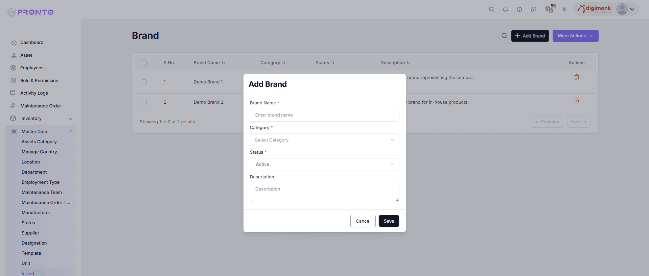Click the Brand page search icon
The width and height of the screenshot is (649, 276).
(x=504, y=36)
